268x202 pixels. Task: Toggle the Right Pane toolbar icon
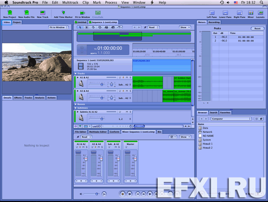point(239,13)
